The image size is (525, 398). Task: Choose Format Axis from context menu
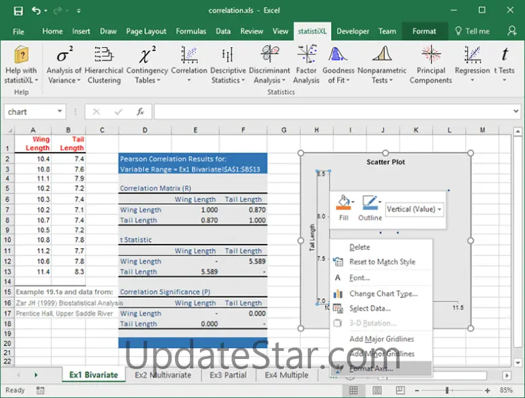point(381,368)
